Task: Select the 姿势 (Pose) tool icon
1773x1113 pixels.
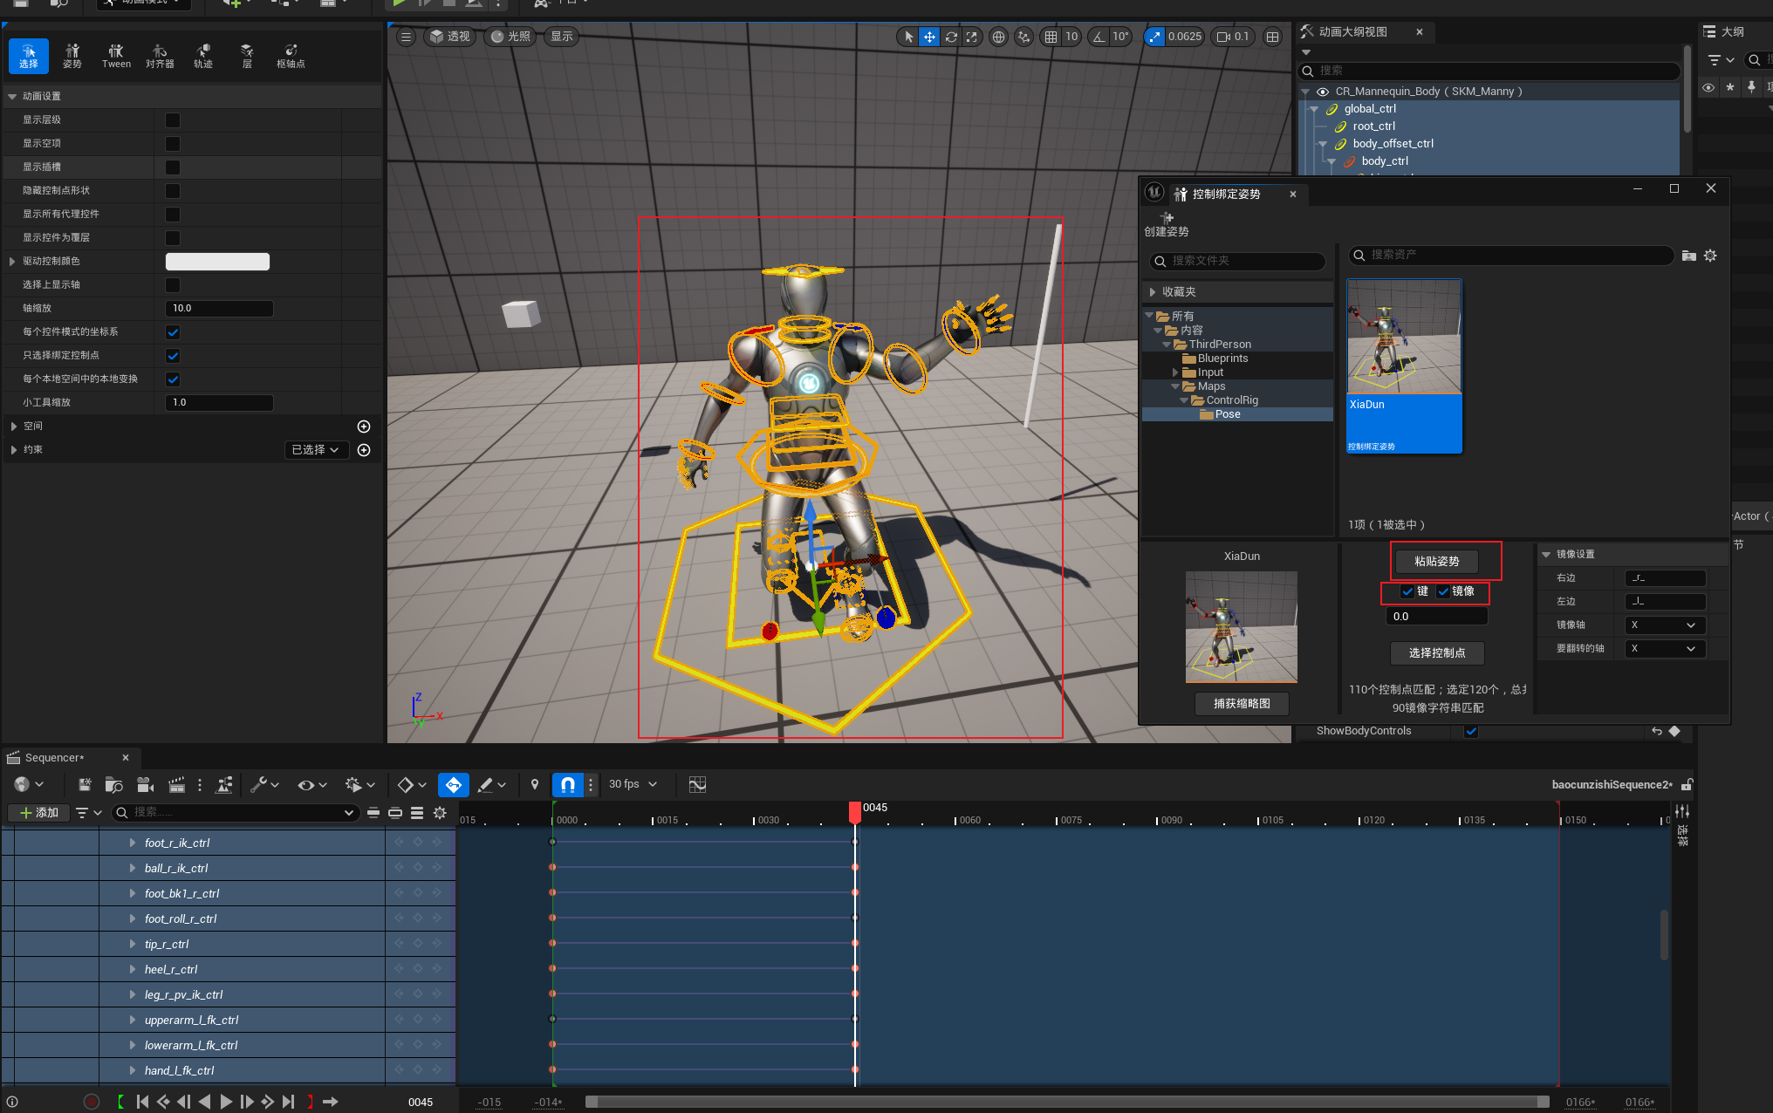Action: click(x=72, y=56)
